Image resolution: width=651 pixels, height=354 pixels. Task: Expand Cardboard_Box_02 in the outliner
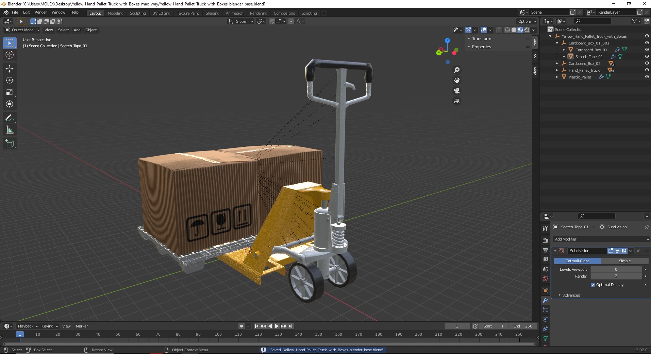(x=557, y=64)
